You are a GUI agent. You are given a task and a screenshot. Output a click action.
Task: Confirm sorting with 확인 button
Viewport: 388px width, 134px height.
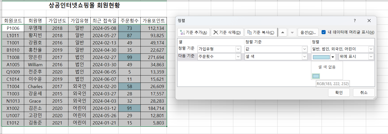339,93
